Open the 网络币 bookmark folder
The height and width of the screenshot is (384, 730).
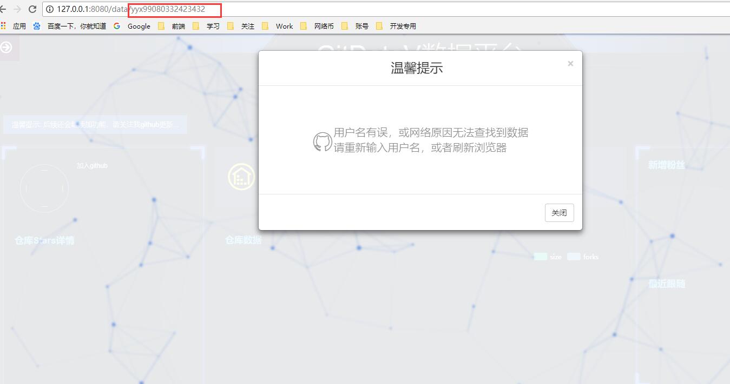[317, 26]
